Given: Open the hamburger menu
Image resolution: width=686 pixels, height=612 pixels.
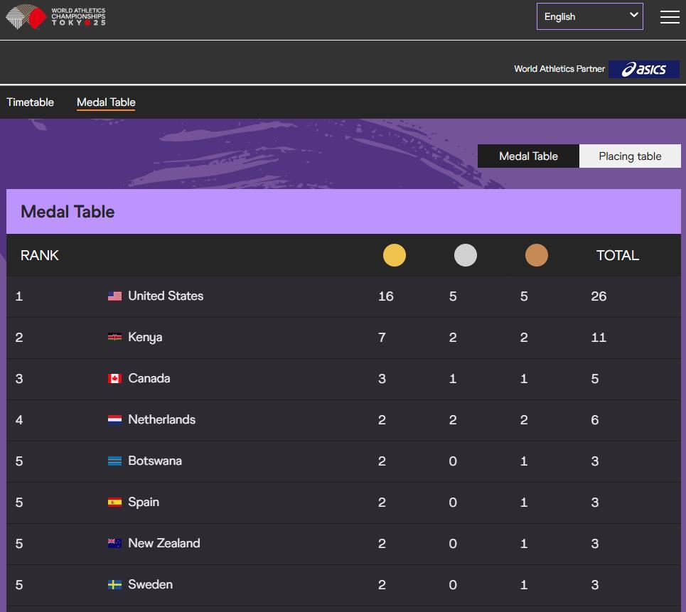Looking at the screenshot, I should [670, 17].
